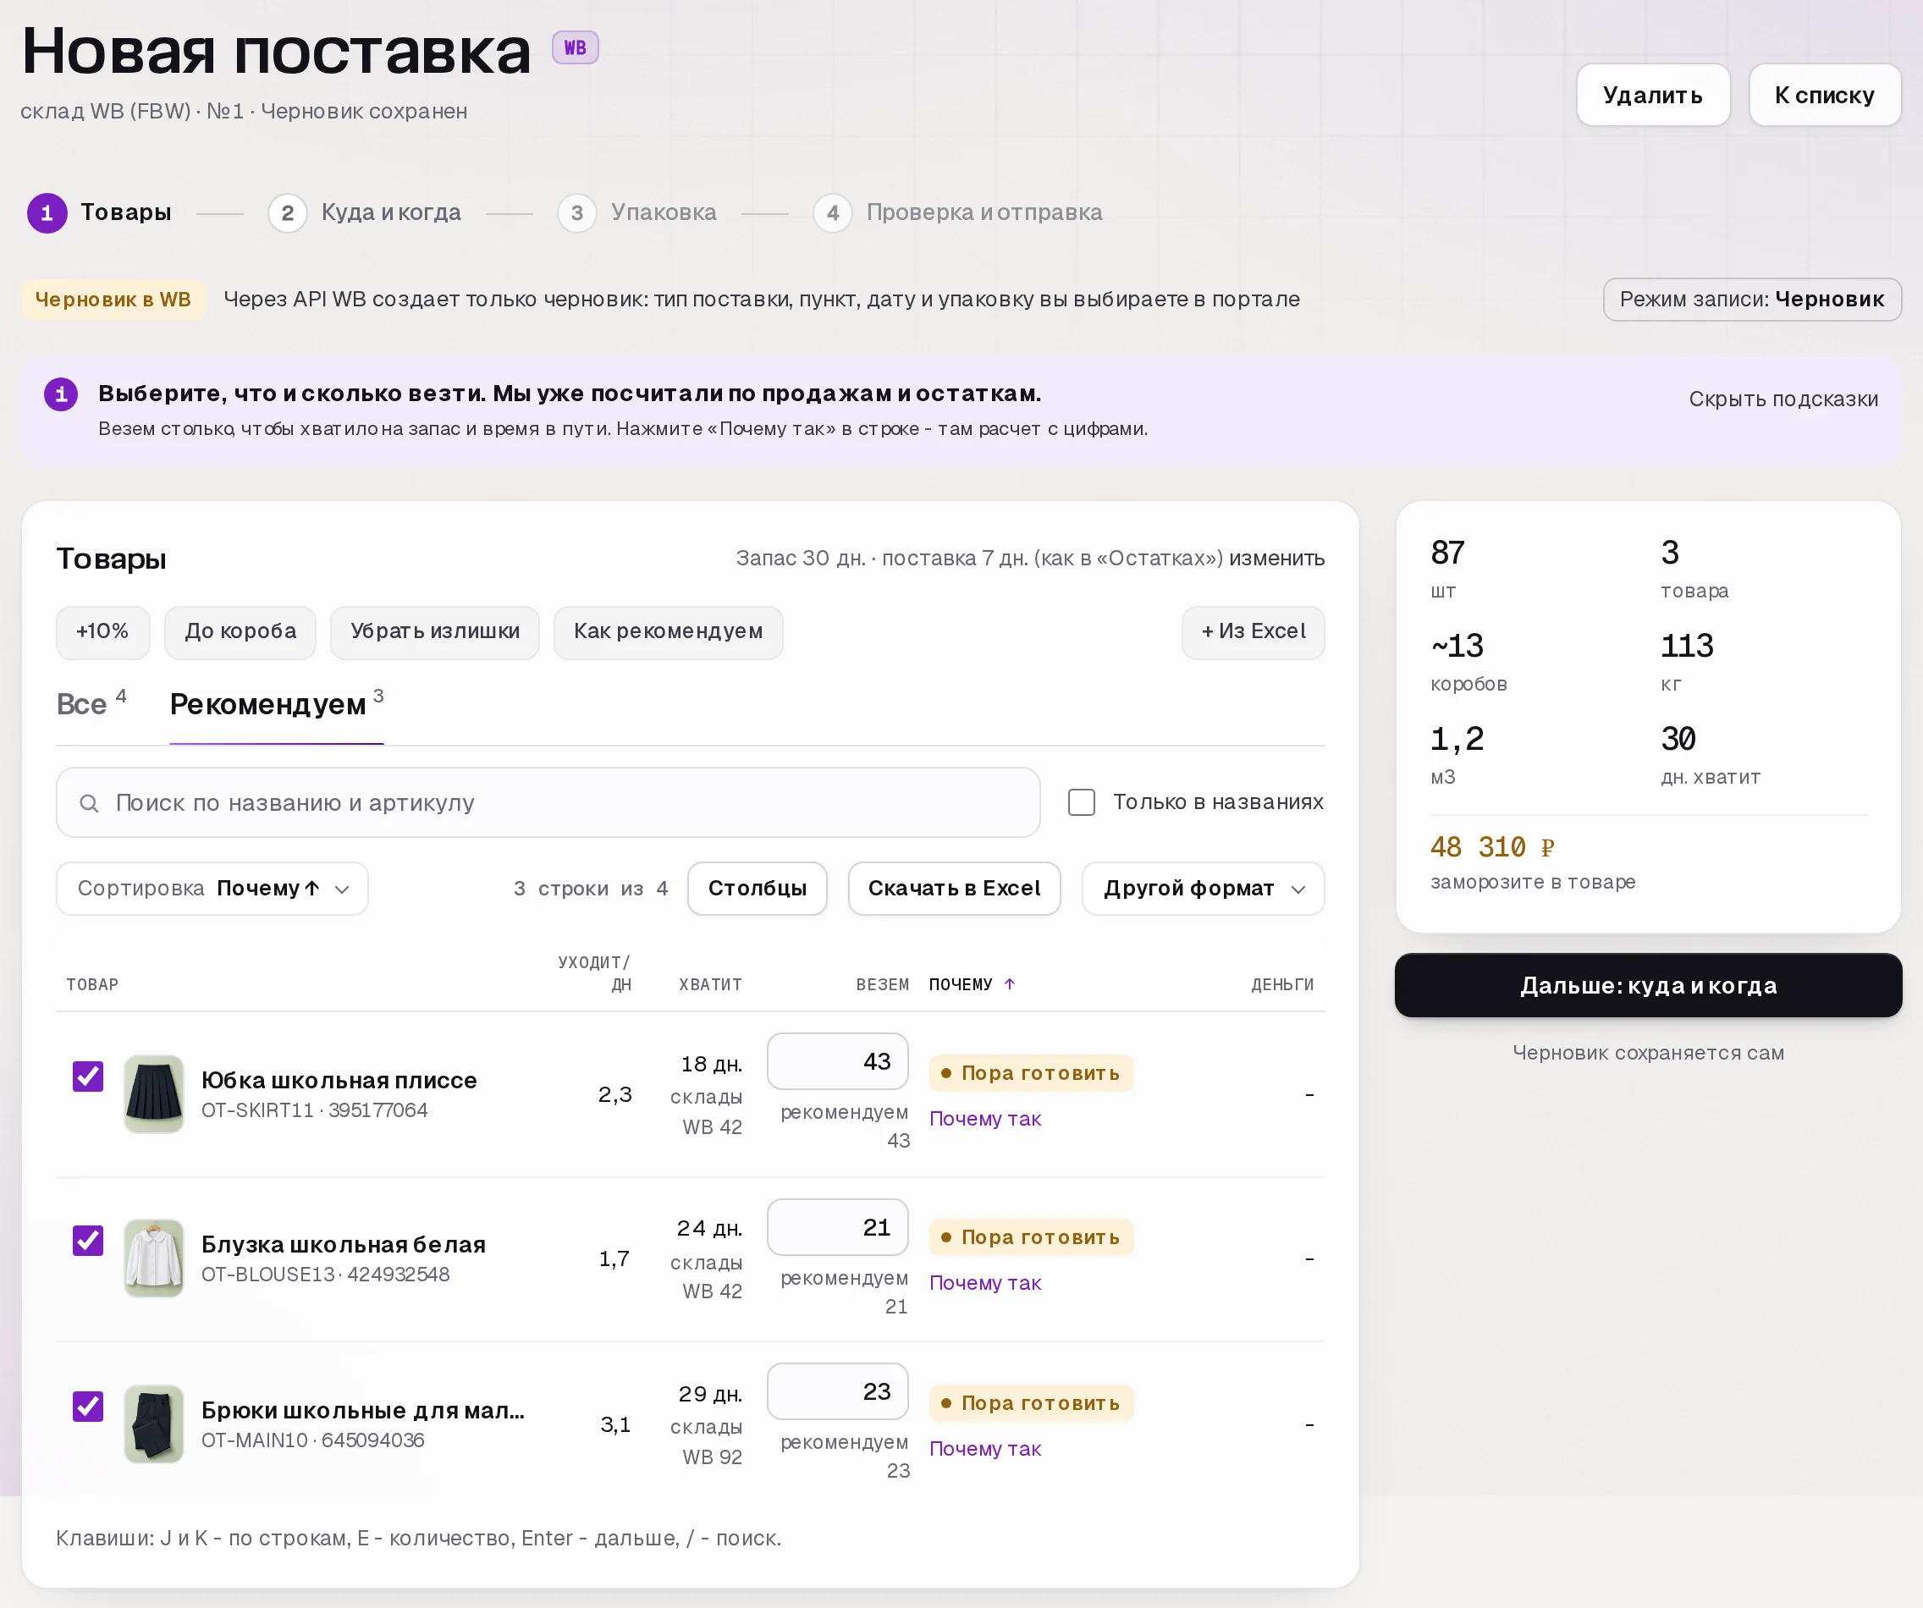Click the изменить link for stock settings
This screenshot has height=1608, width=1923.
pyautogui.click(x=1276, y=559)
